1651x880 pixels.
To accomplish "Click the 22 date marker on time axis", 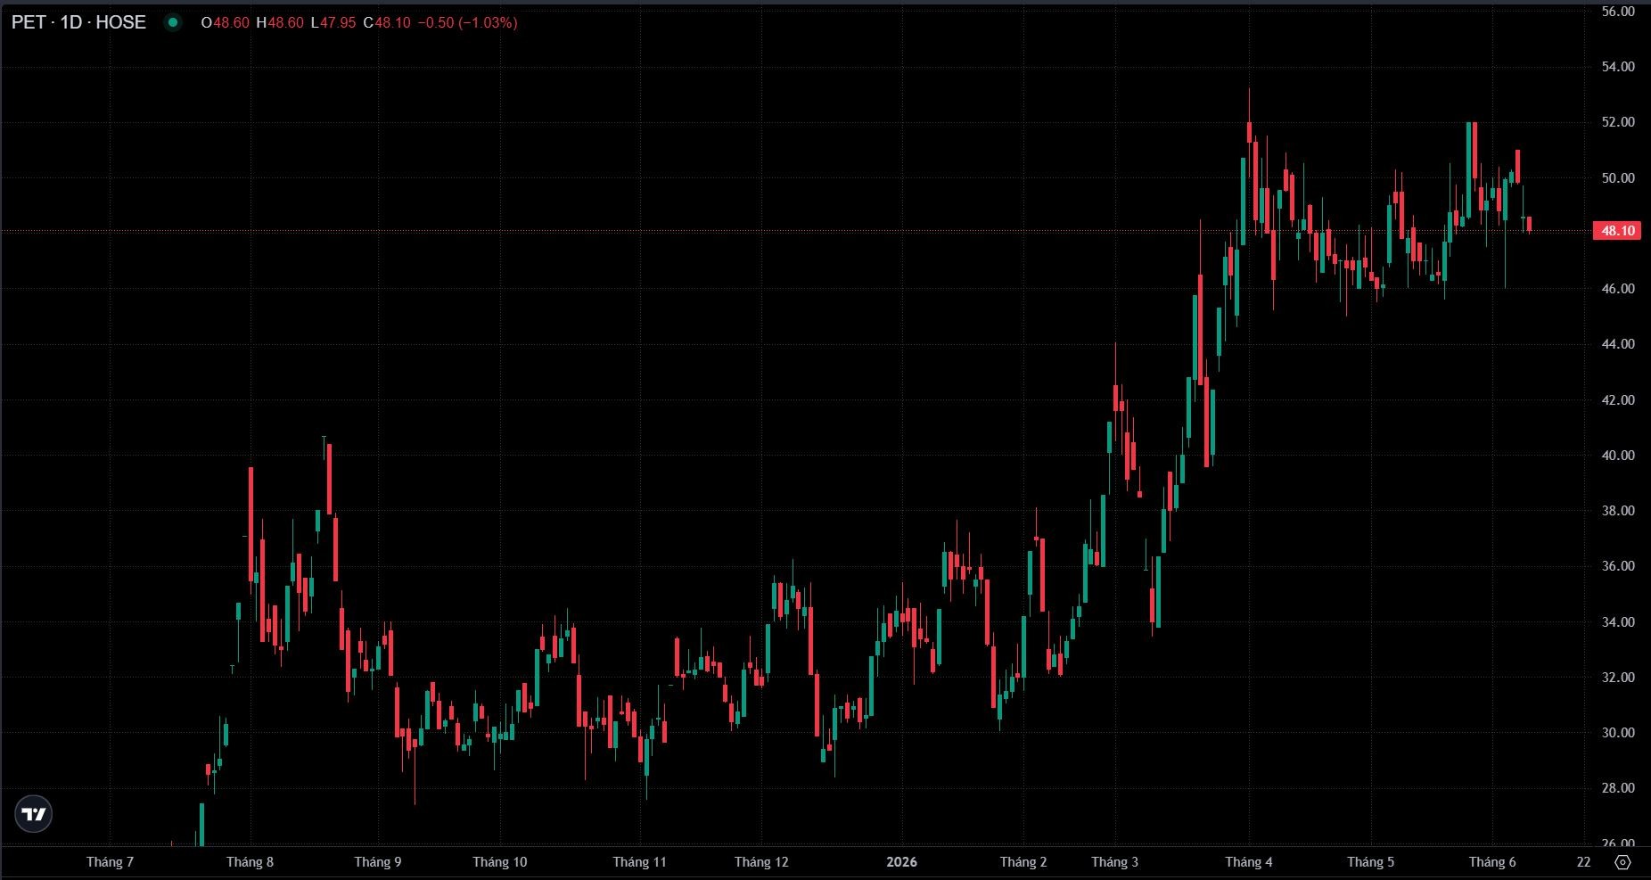I will click(x=1583, y=862).
